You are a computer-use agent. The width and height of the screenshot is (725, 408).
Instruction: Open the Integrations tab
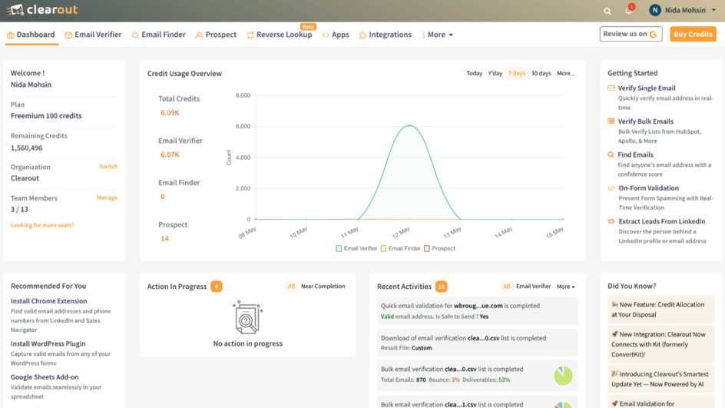386,35
